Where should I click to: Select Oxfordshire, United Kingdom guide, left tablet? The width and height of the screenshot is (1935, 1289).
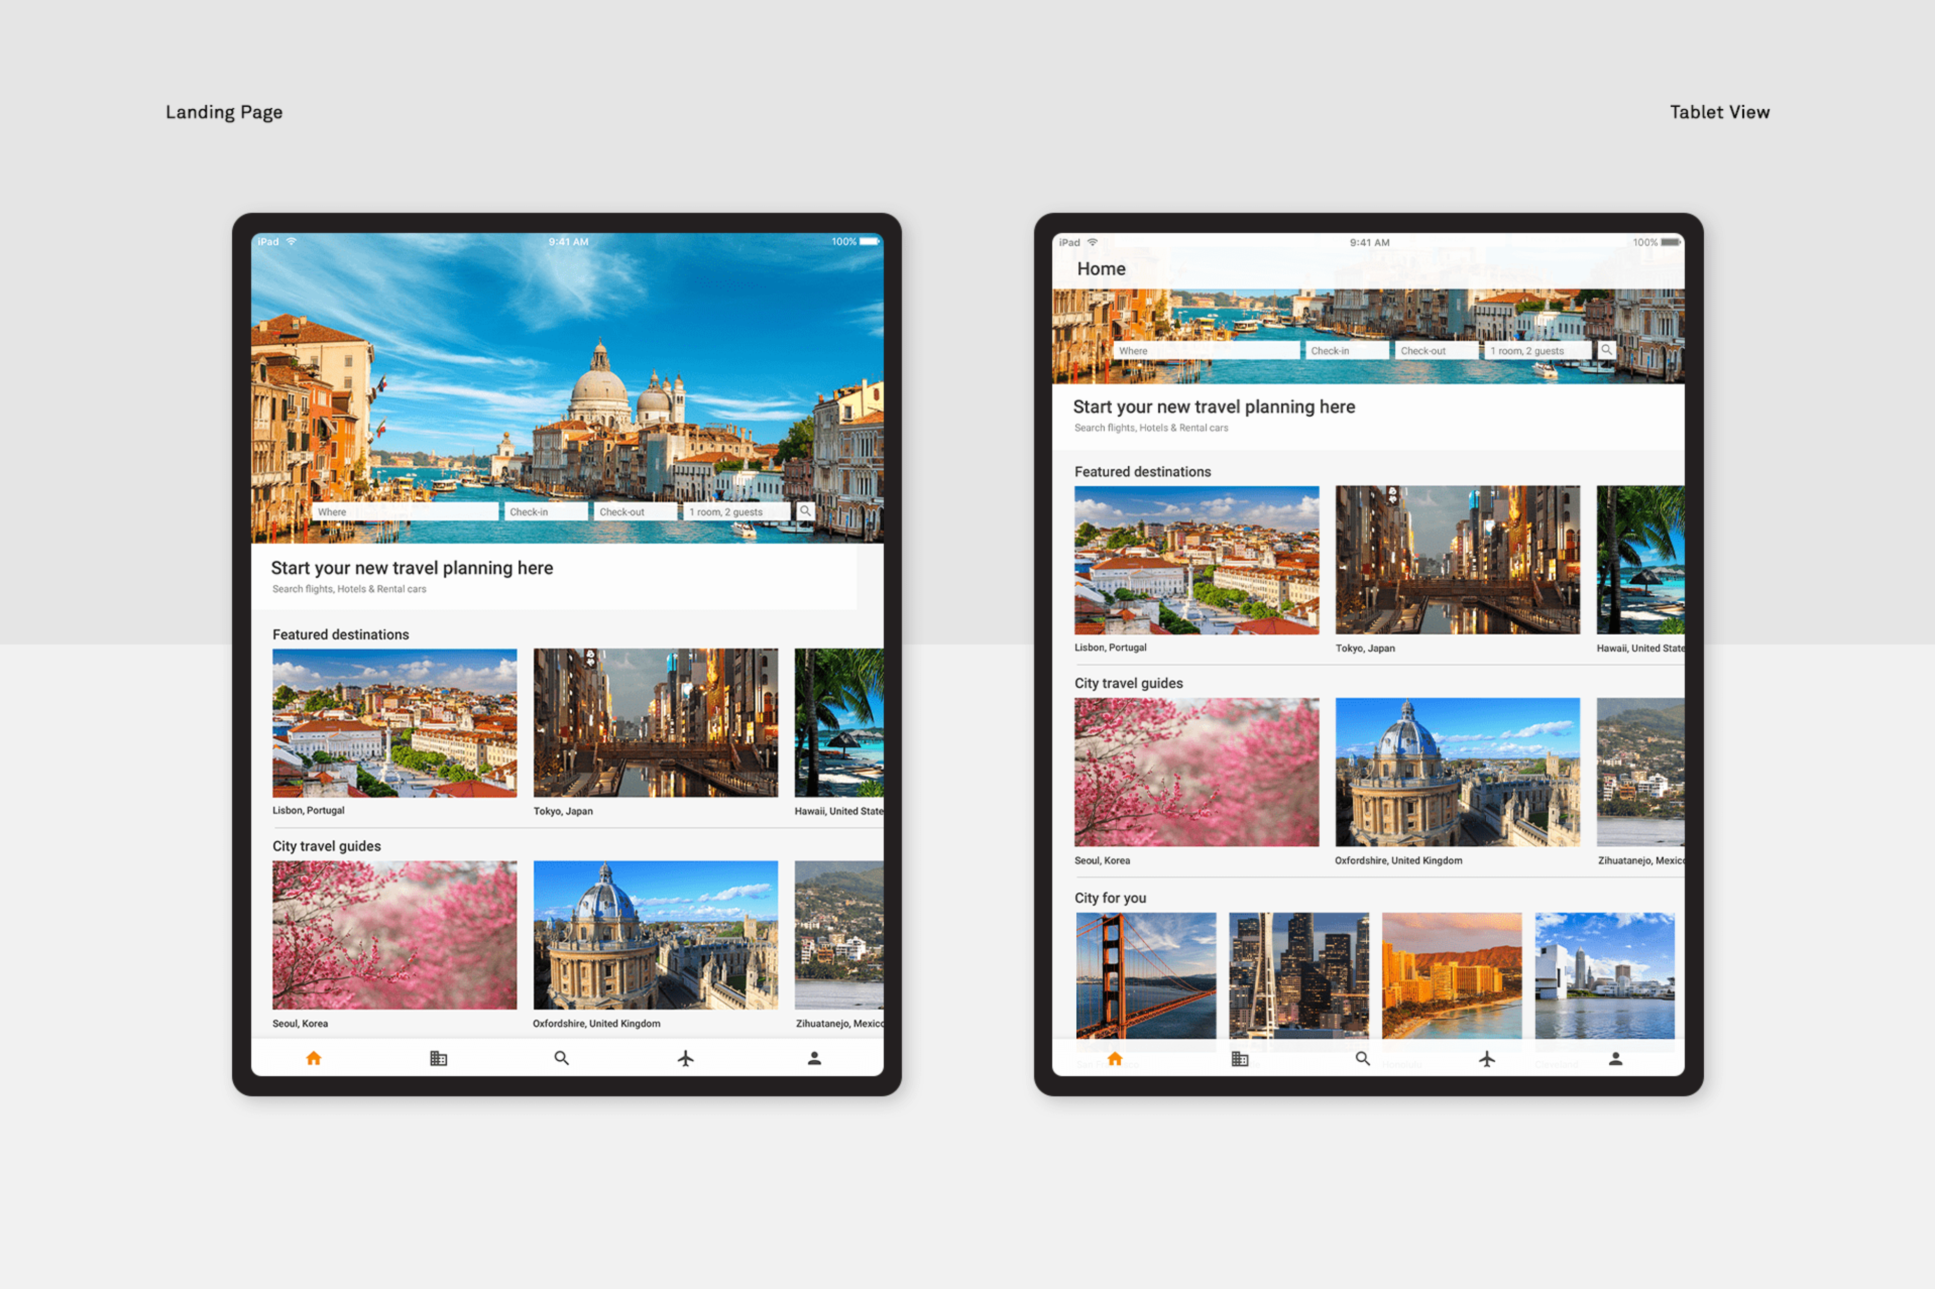coord(655,935)
